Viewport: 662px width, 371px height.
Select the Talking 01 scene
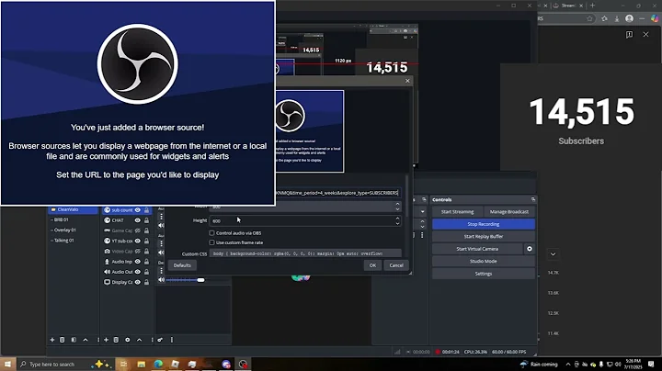pos(73,241)
